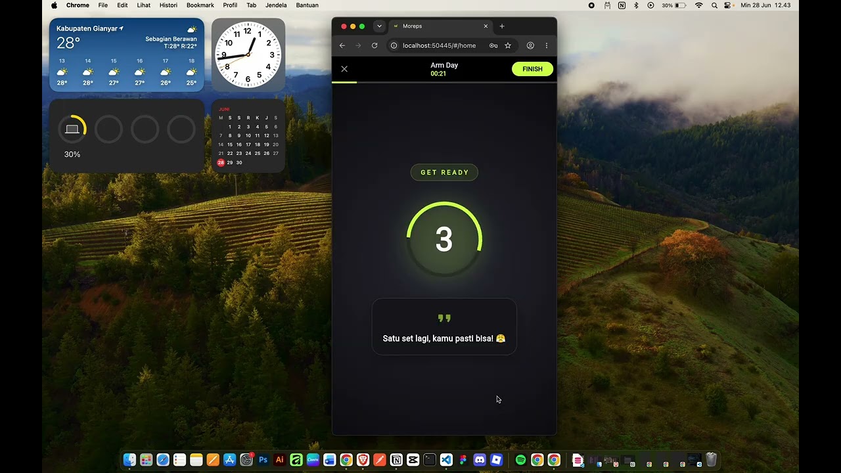Click the date and time in the menu bar
841x473 pixels.
pyautogui.click(x=765, y=5)
